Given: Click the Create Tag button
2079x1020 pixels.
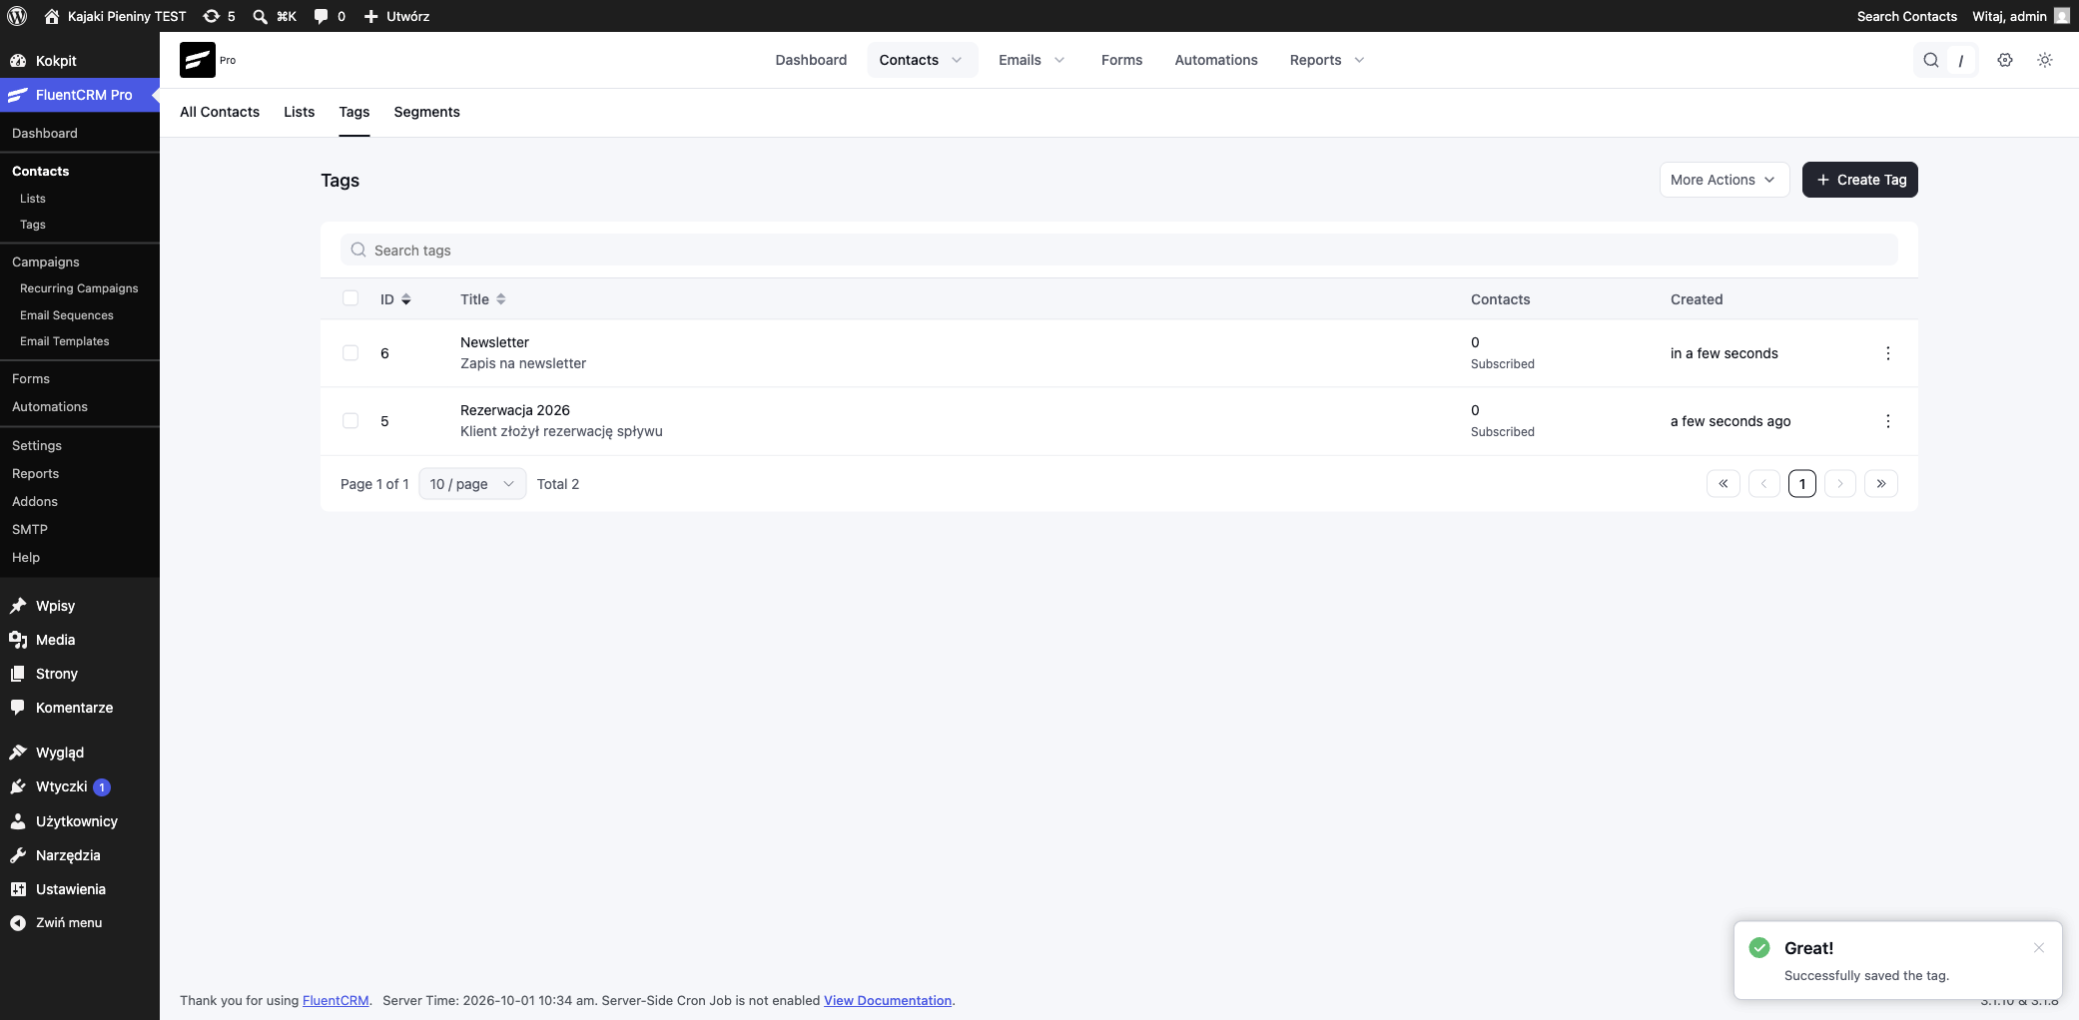Looking at the screenshot, I should 1859,180.
